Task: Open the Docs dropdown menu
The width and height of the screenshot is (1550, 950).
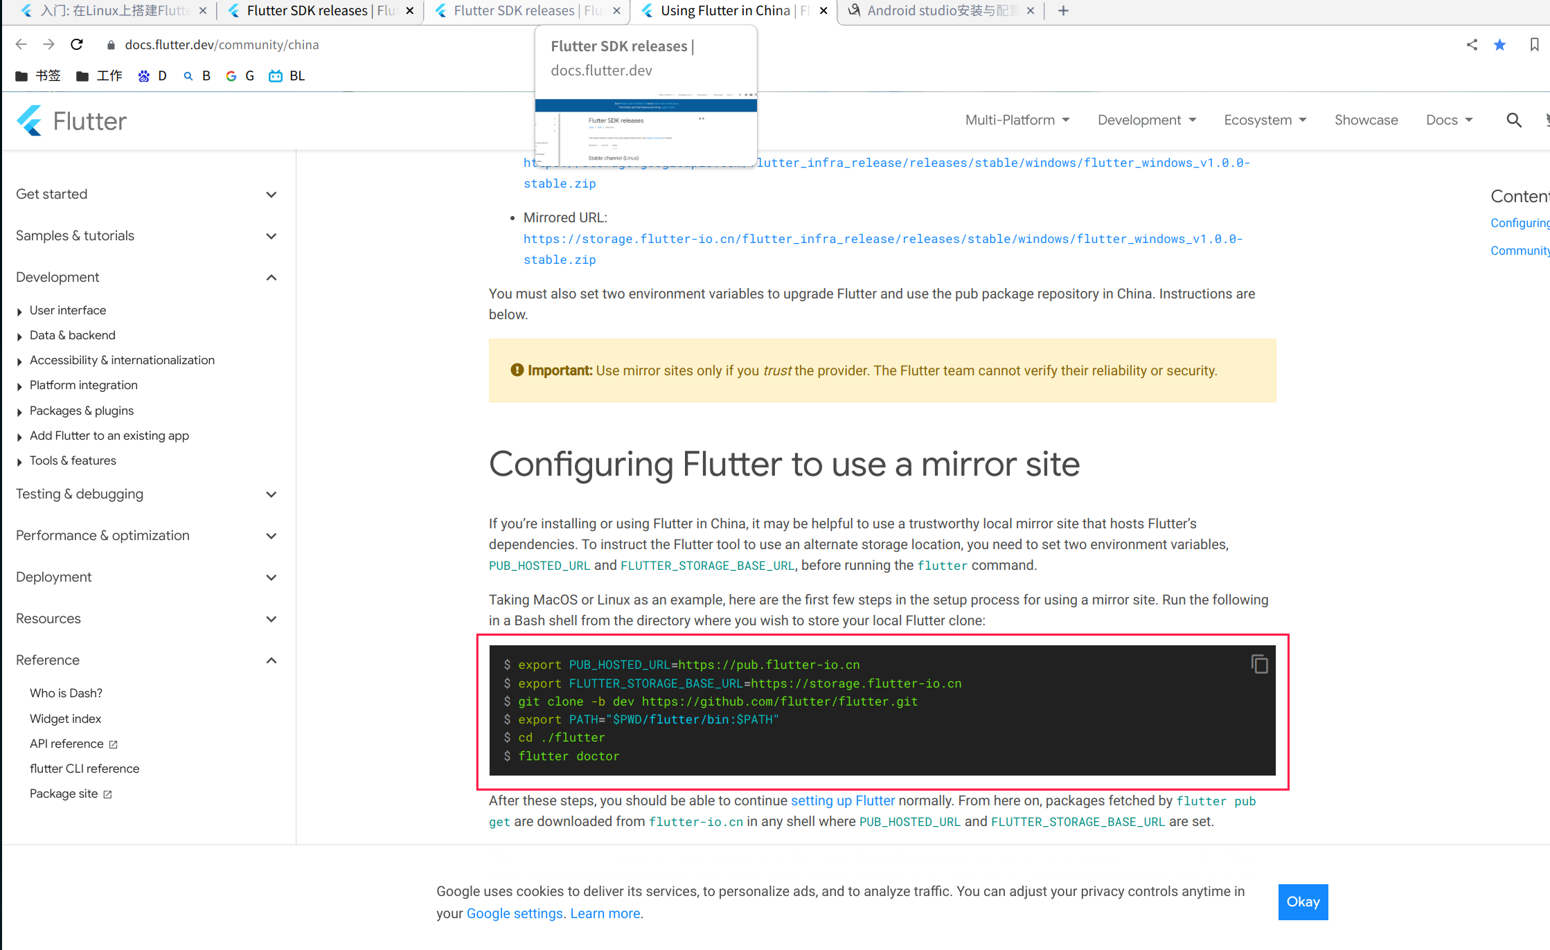Action: (1449, 120)
